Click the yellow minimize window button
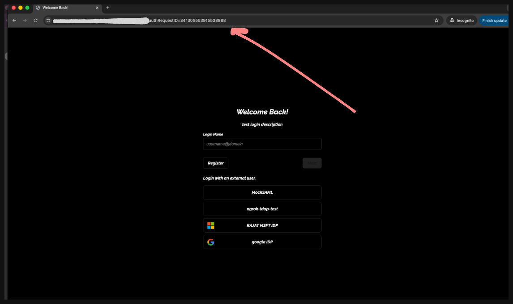513x304 pixels. click(x=20, y=8)
